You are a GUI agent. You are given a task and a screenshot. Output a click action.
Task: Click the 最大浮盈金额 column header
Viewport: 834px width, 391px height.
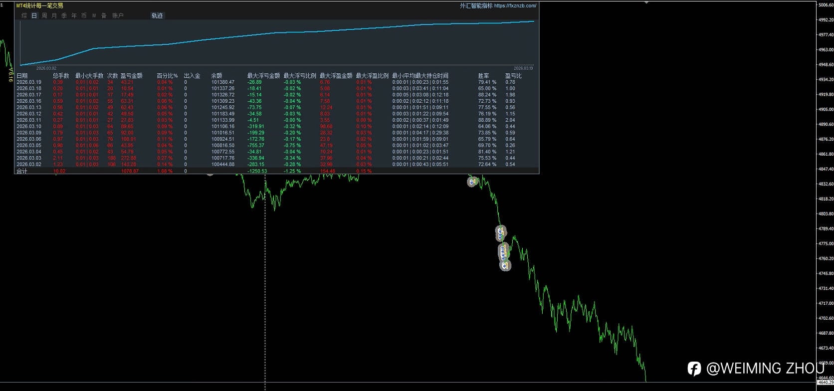(336, 76)
